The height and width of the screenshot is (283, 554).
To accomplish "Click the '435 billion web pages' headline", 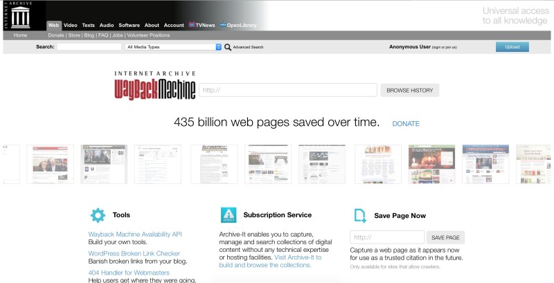I will tap(276, 122).
